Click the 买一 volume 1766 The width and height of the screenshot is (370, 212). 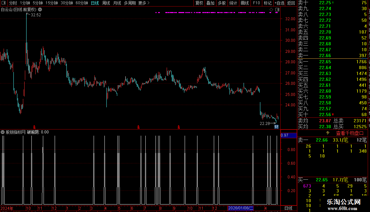coord(361,62)
